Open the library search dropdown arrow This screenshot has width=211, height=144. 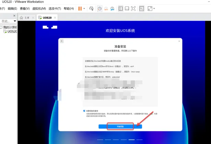[15, 21]
